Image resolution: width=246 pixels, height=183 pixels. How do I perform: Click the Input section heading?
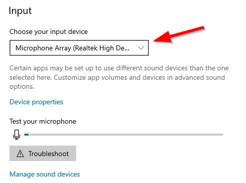pyautogui.click(x=20, y=11)
